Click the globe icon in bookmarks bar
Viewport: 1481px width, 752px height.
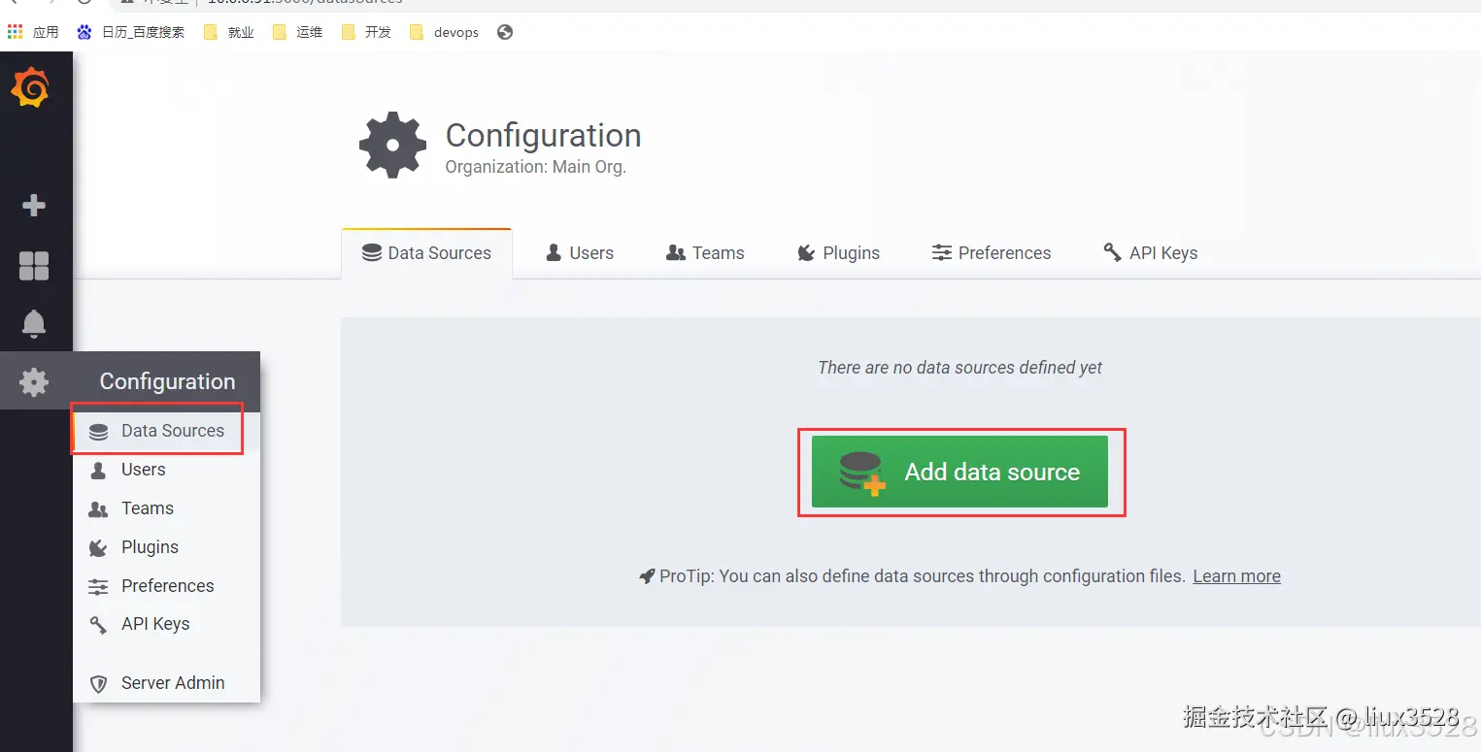click(504, 32)
